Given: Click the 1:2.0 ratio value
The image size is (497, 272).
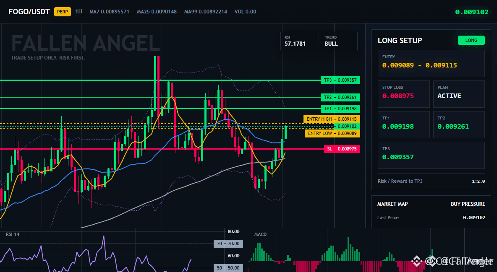Looking at the screenshot, I should click(x=478, y=181).
